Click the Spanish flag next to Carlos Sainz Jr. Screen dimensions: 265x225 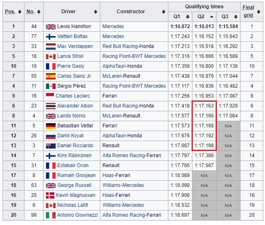(x=51, y=76)
